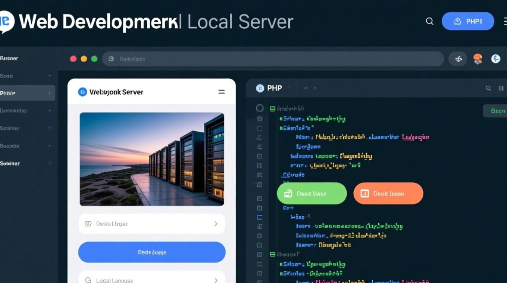Click the search magnifier in the top header
This screenshot has width=507, height=283.
point(429,22)
